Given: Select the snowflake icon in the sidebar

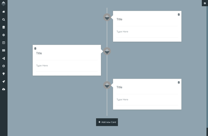Looking at the screenshot, I should point(4,35).
